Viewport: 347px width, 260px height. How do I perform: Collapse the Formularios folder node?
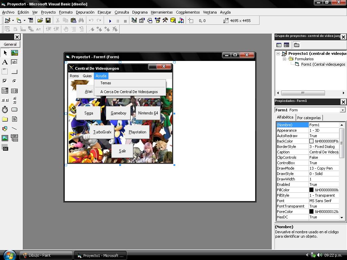[285, 59]
